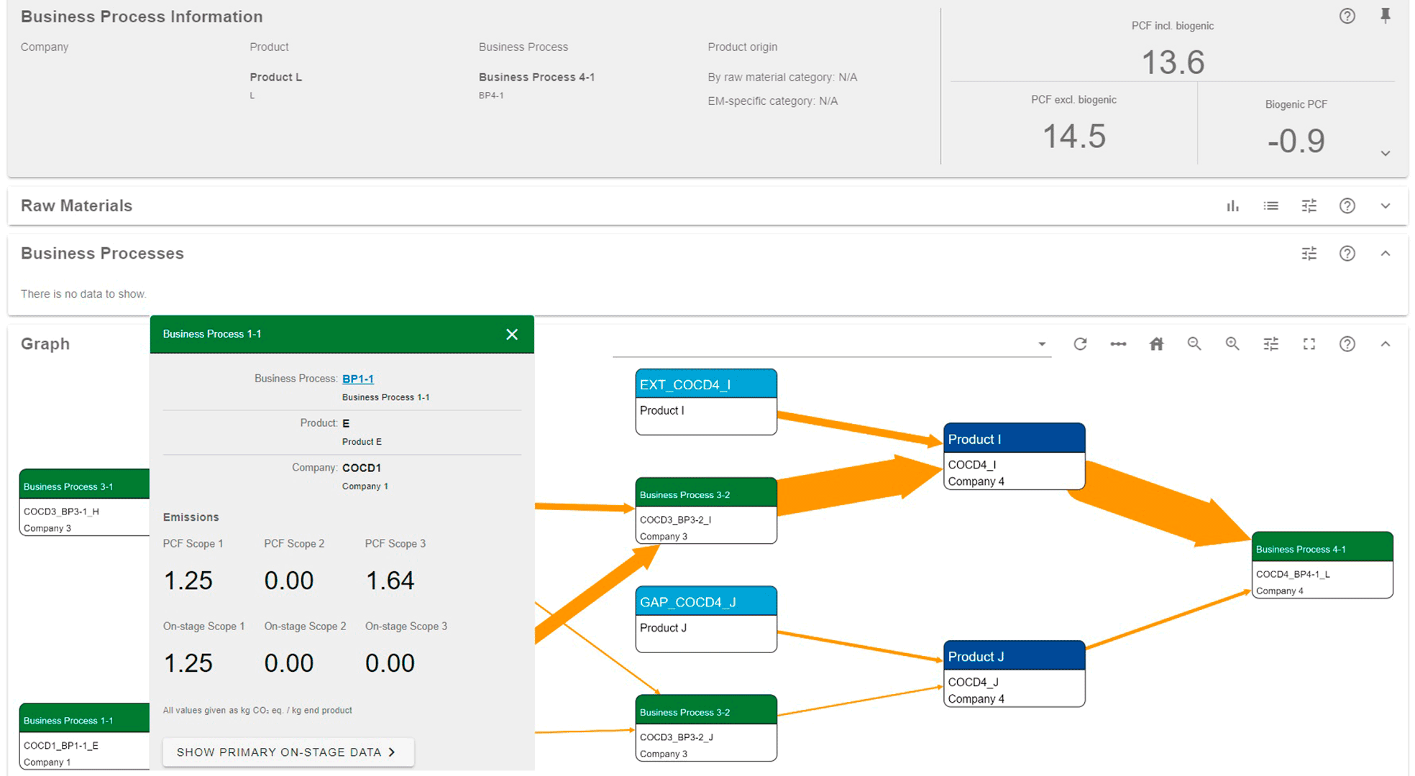Screen dimensions: 1415x776
Task: Click PCF incl. biogenic value 13.6
Action: [1173, 62]
